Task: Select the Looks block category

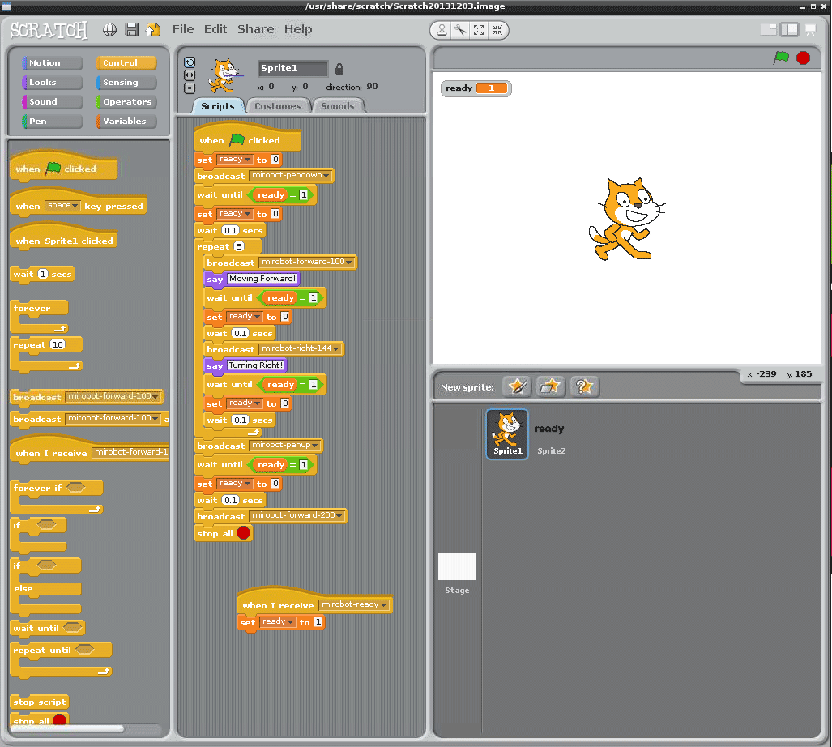Action: (x=53, y=82)
